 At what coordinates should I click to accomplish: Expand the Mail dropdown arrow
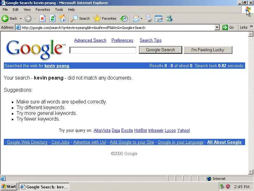pyautogui.click(x=141, y=19)
